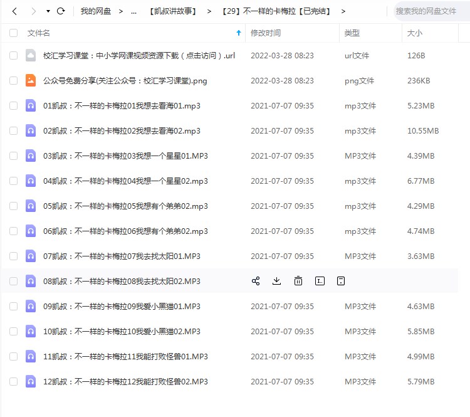470x417 pixels.
Task: Open file 公众号免费分享(关注公众号：校汇学习课堂).png
Action: (125, 81)
